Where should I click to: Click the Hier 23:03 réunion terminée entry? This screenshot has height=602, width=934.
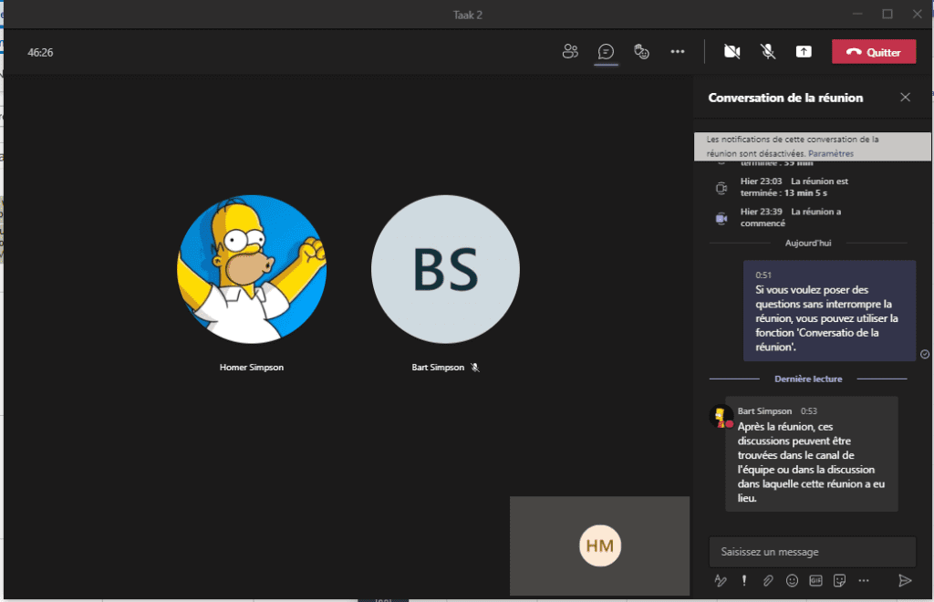click(x=794, y=187)
